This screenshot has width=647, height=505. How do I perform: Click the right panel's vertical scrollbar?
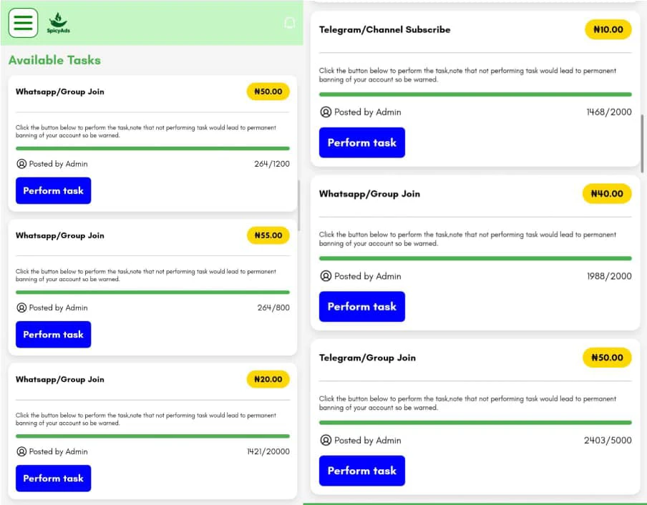pos(642,143)
